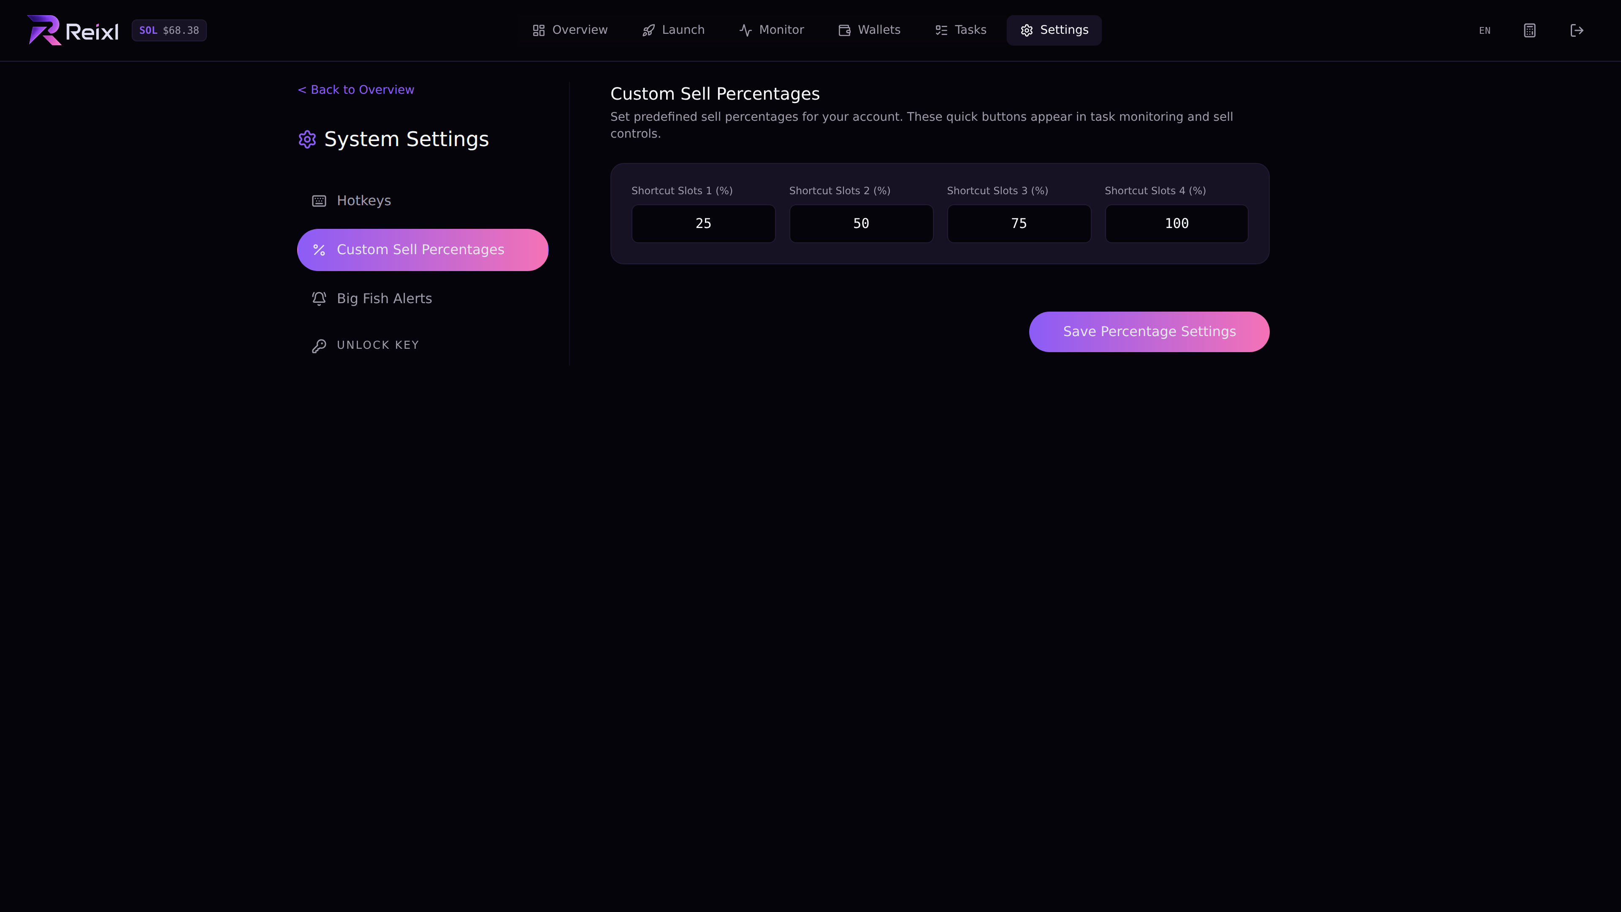
Task: Focus Shortcut Slots 2 field with 50
Action: click(x=862, y=223)
